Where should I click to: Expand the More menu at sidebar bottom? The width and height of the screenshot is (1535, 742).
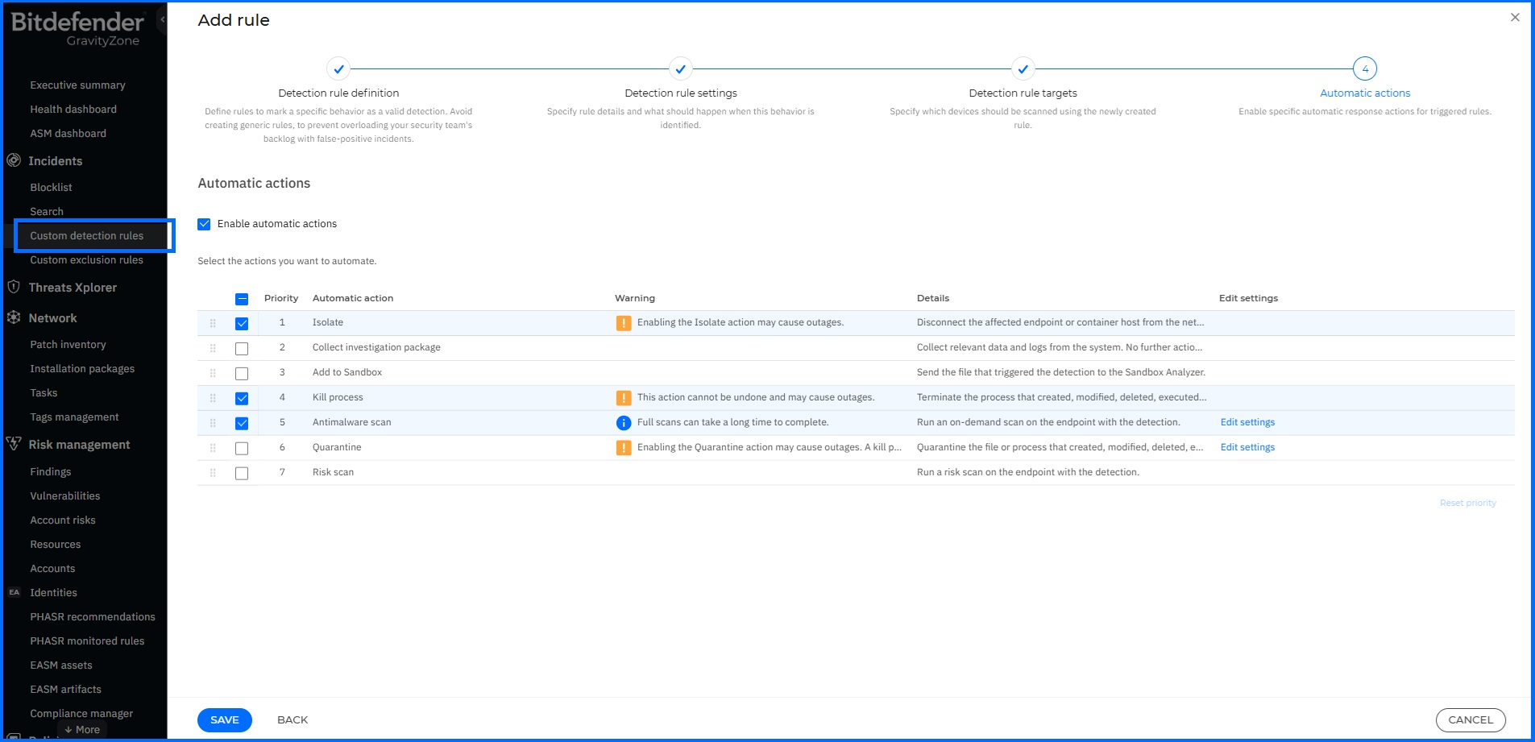coord(81,729)
